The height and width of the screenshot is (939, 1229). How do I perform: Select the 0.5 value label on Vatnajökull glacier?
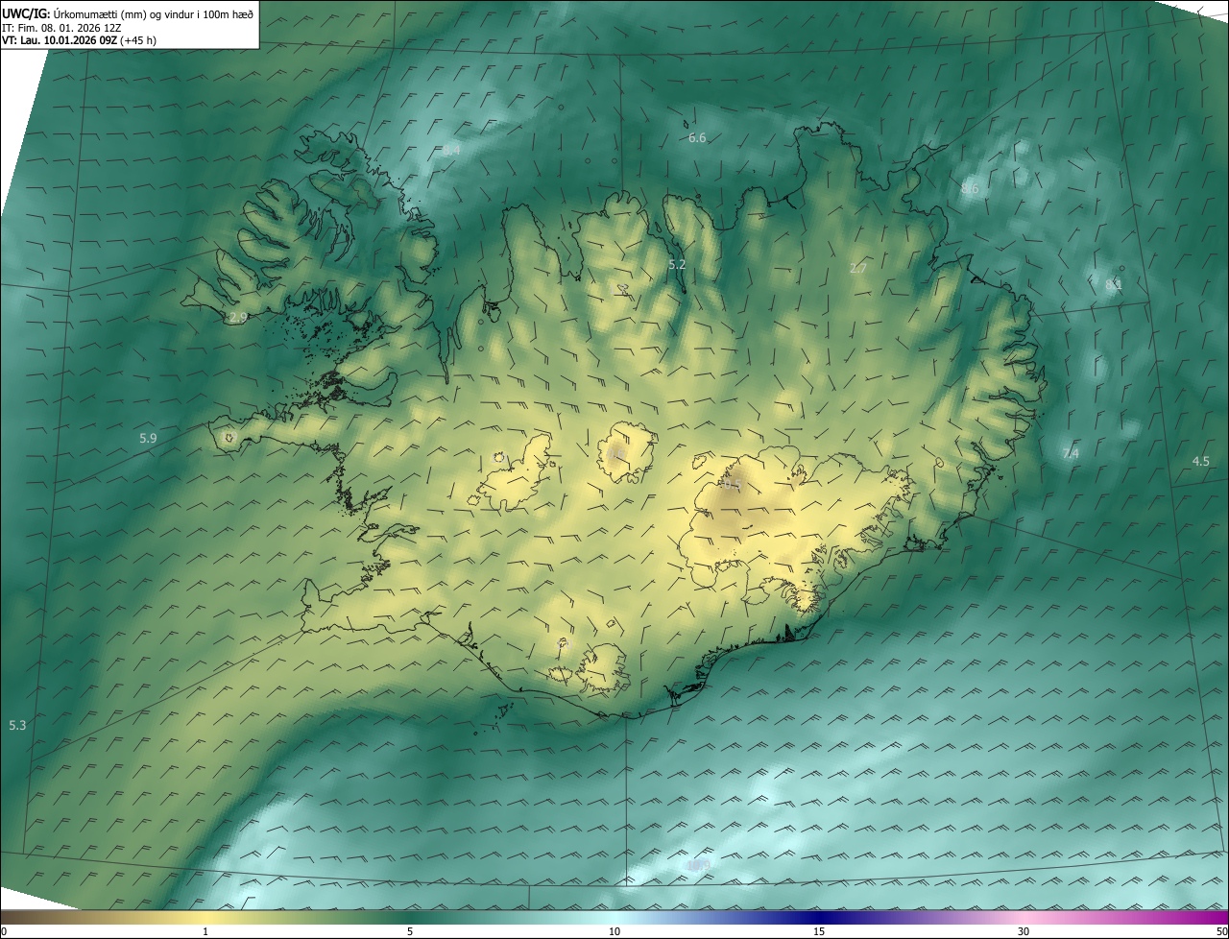click(x=732, y=485)
